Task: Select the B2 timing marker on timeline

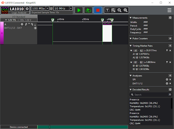Action: [112, 20]
